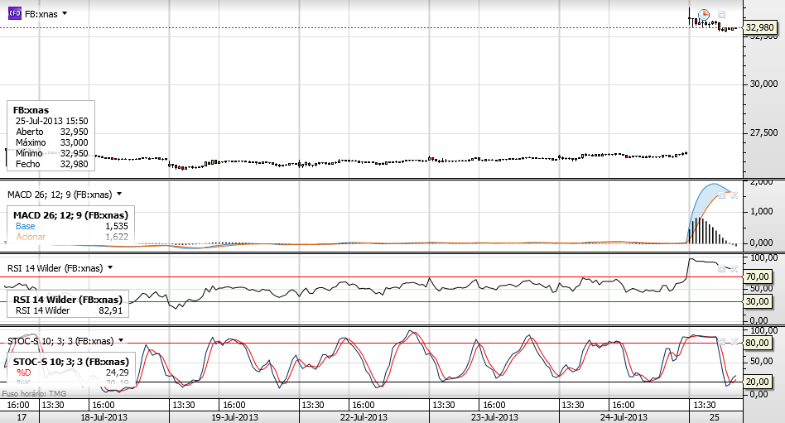Image resolution: width=785 pixels, height=423 pixels.
Task: Expand the MACD 26; 12; 9 settings dropdown
Action: click(x=119, y=195)
